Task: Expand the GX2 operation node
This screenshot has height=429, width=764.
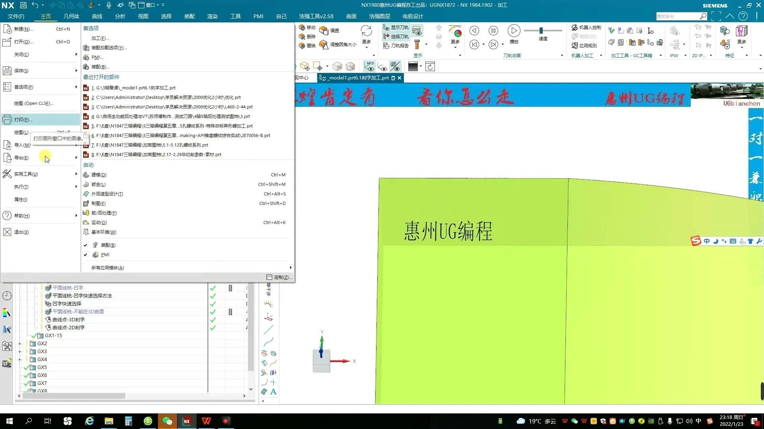Action: point(20,343)
